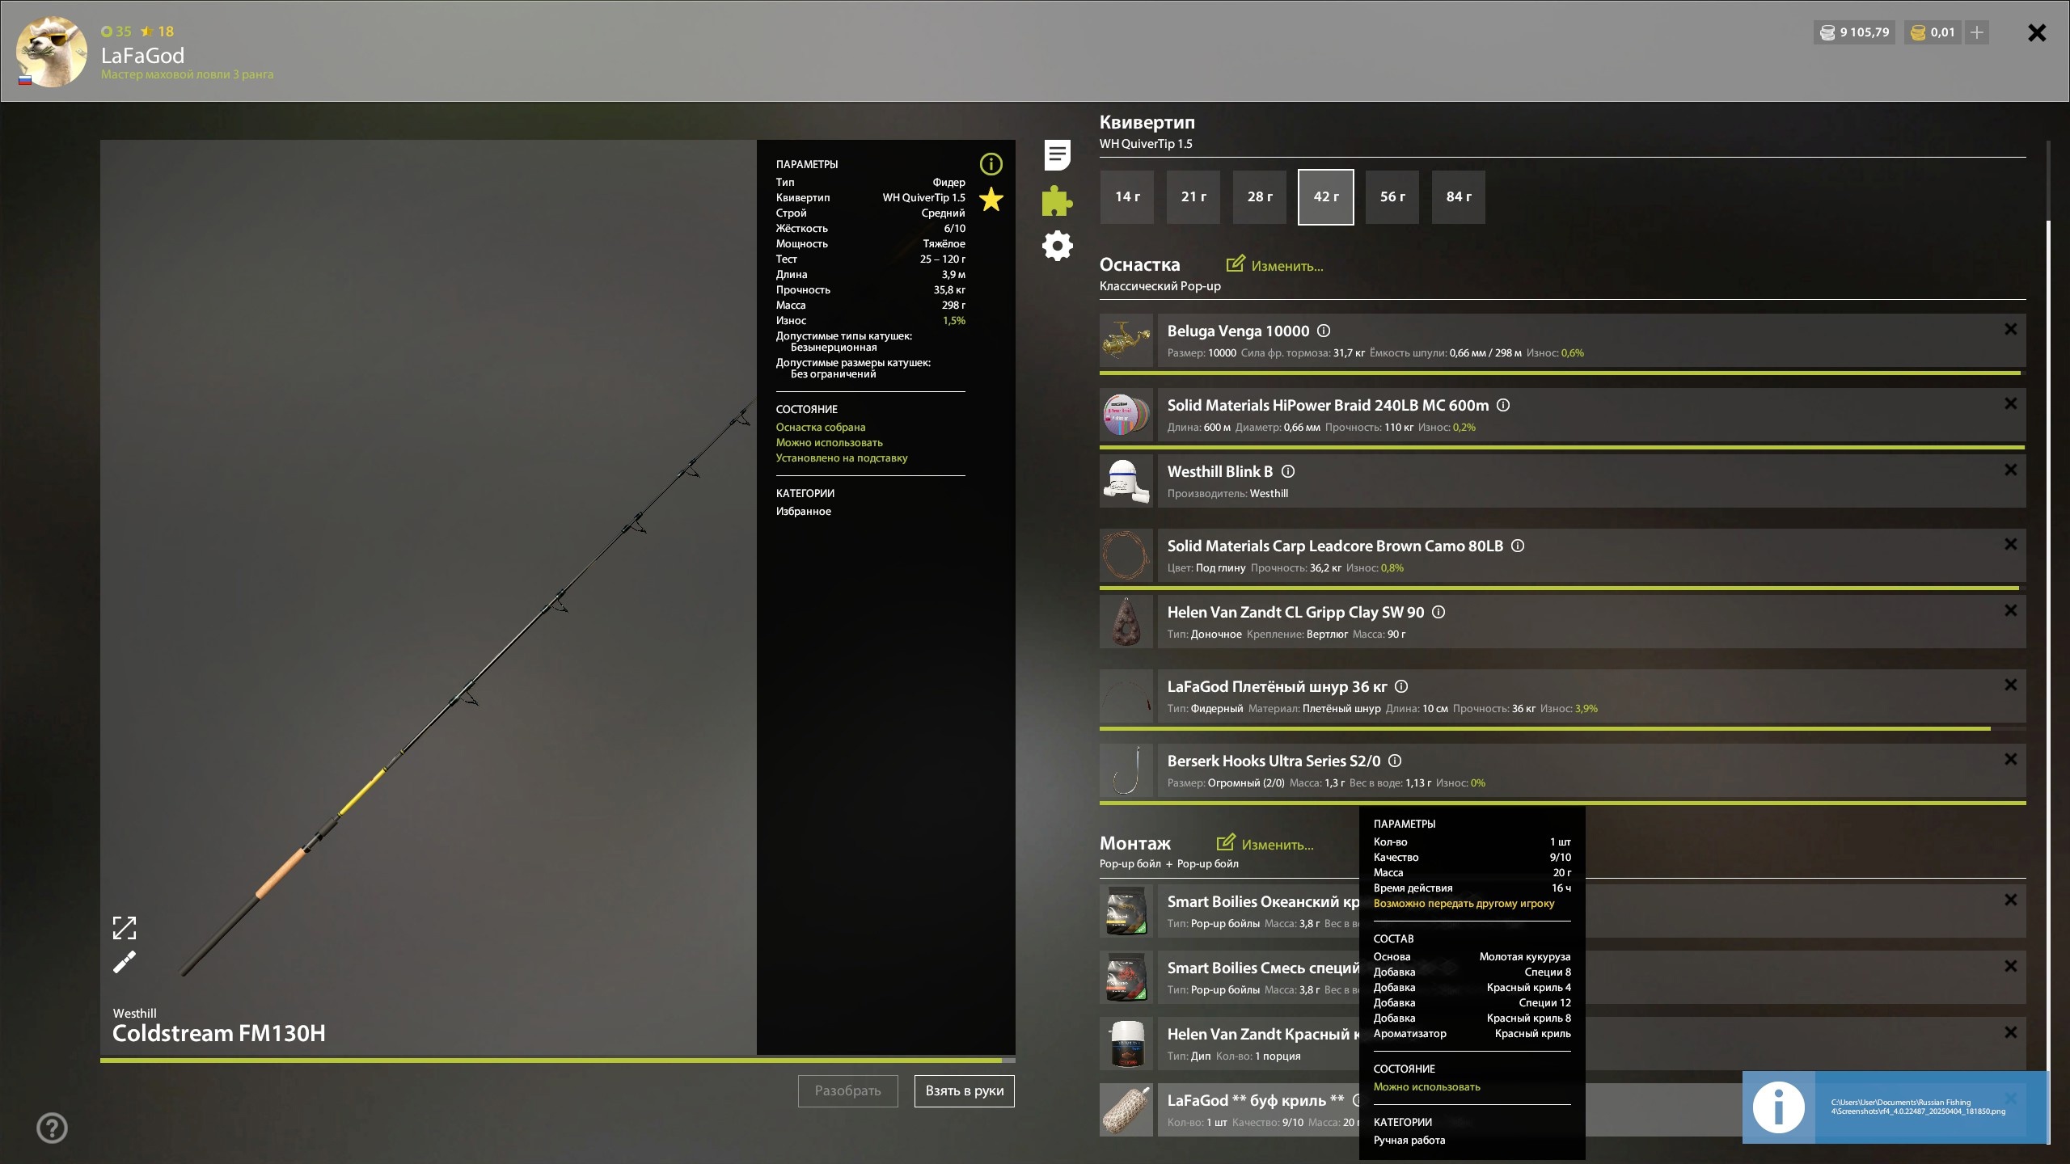
Task: Open the help question mark icon
Action: [52, 1128]
